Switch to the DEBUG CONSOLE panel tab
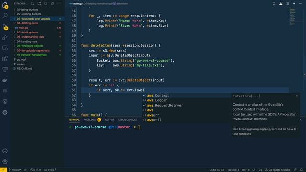This screenshot has height=172, width=306. point(128,120)
